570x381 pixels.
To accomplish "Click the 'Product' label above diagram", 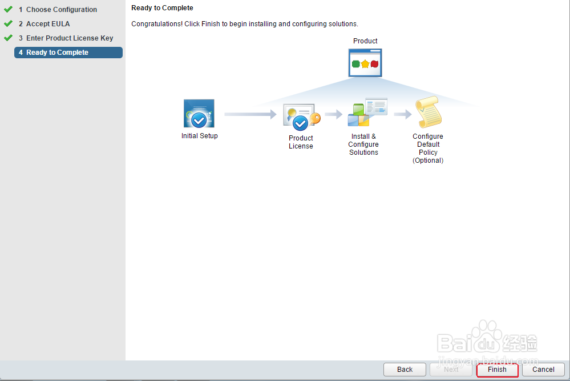I will [365, 41].
